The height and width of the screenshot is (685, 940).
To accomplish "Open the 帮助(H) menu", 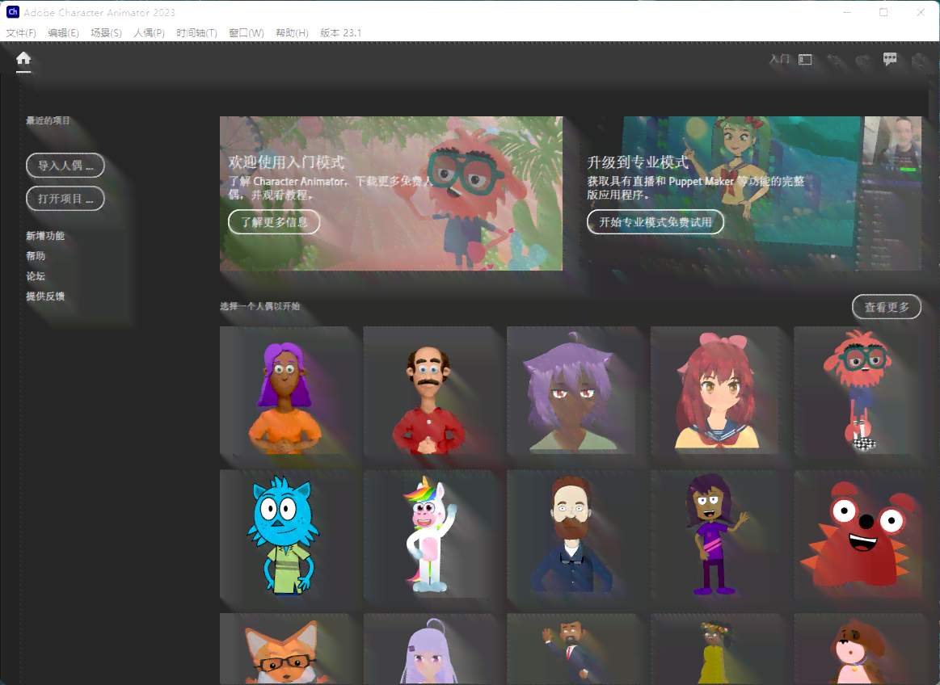I will (x=292, y=33).
